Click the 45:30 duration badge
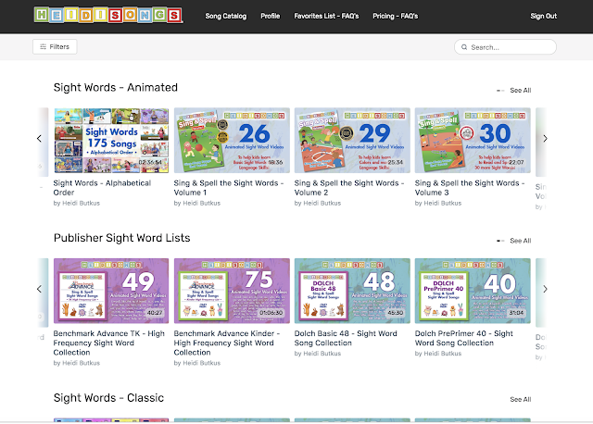The image size is (593, 424). point(396,313)
